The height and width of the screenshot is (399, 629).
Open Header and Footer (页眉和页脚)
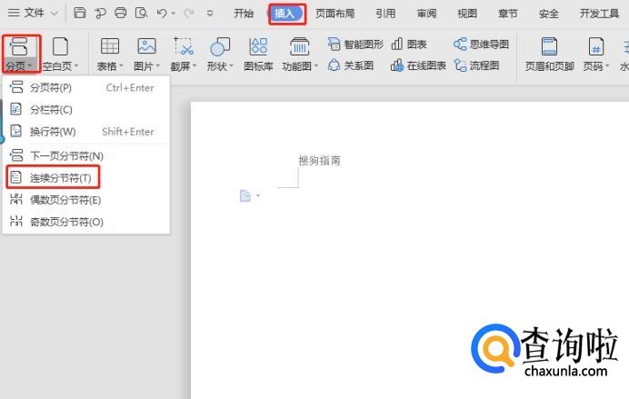pyautogui.click(x=549, y=53)
